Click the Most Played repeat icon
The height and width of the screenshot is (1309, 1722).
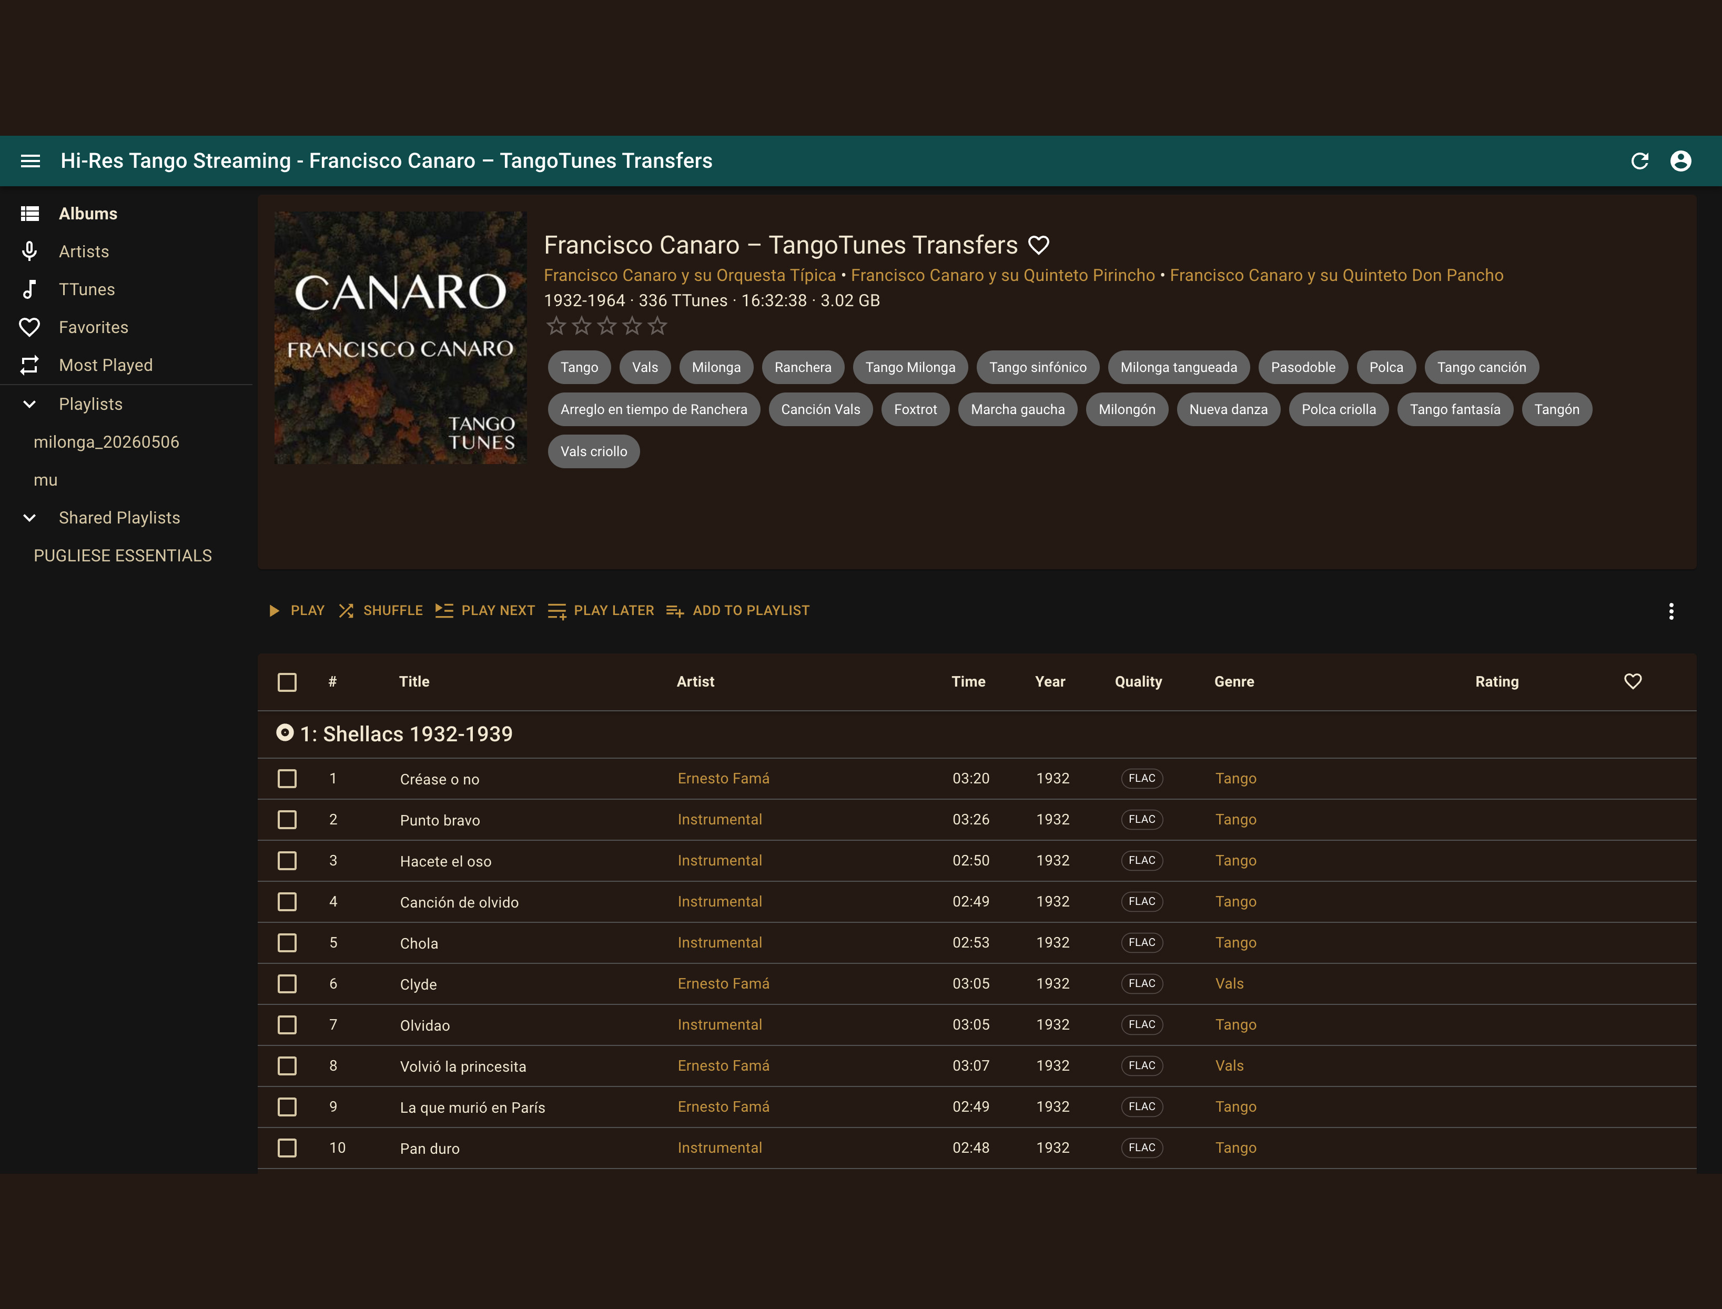[x=29, y=365]
